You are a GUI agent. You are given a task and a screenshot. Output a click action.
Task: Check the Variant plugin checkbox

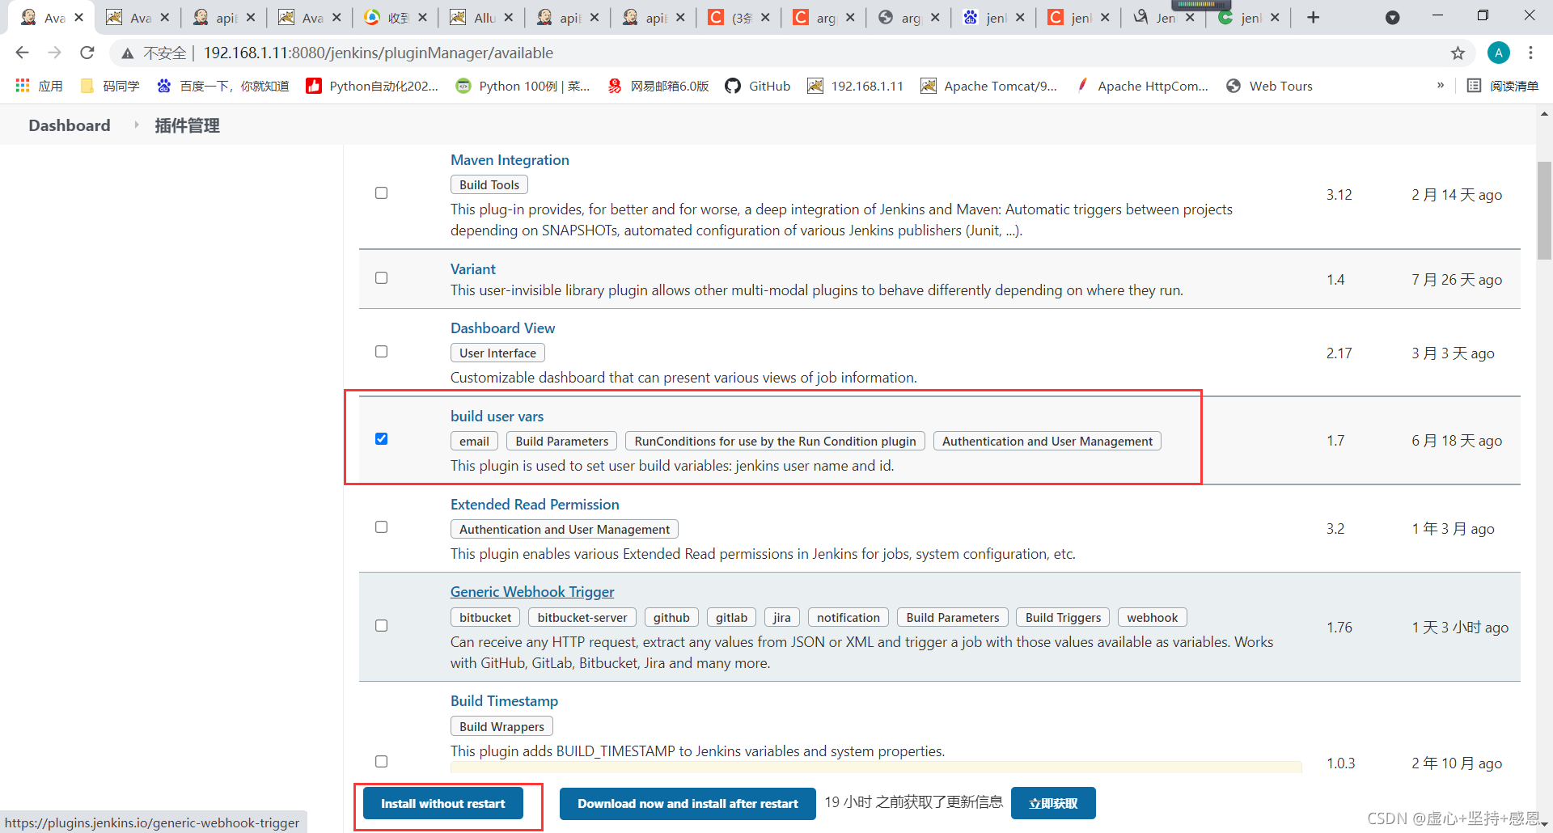pos(381,277)
